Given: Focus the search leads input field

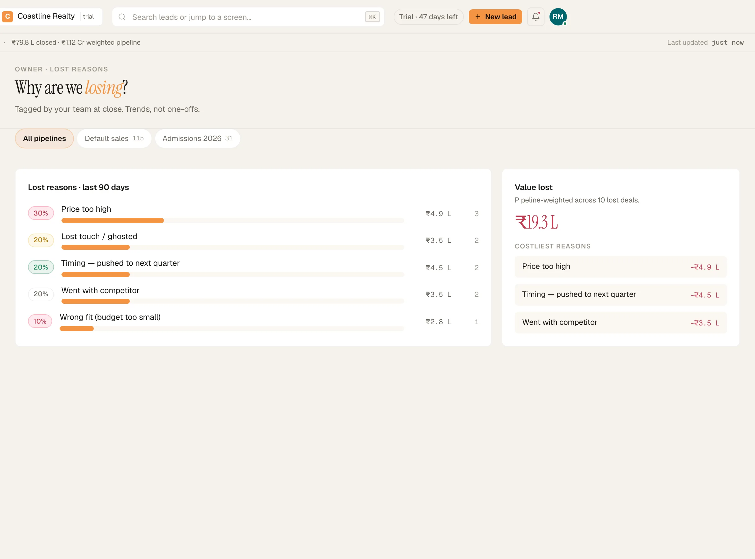Looking at the screenshot, I should [x=248, y=17].
